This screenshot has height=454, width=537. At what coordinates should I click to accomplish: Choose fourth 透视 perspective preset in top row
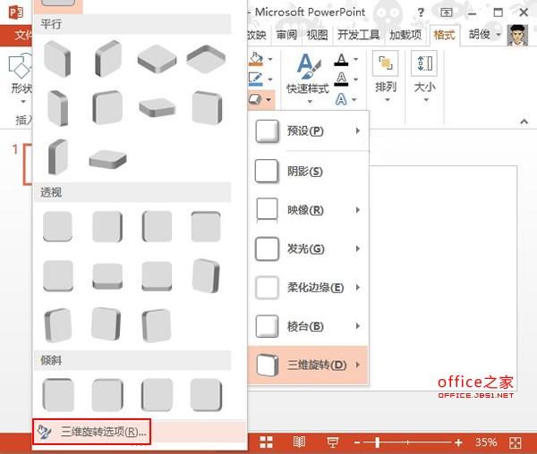point(206,226)
